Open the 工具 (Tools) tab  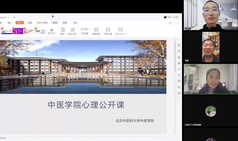[75, 23]
